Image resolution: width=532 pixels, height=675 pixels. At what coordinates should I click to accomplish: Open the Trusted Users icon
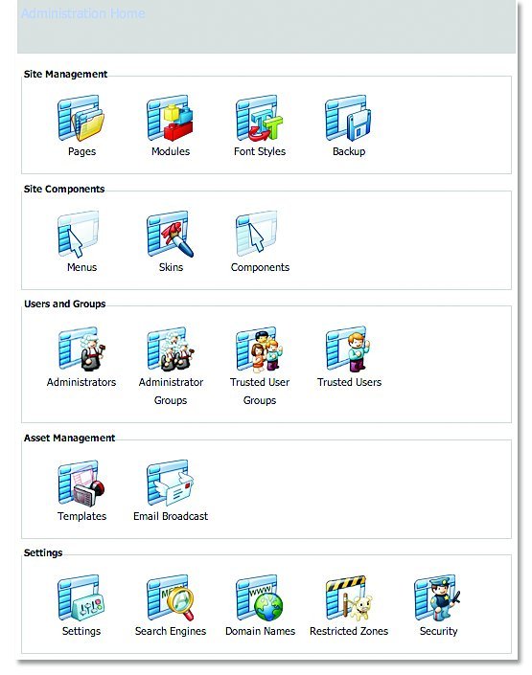pos(348,349)
